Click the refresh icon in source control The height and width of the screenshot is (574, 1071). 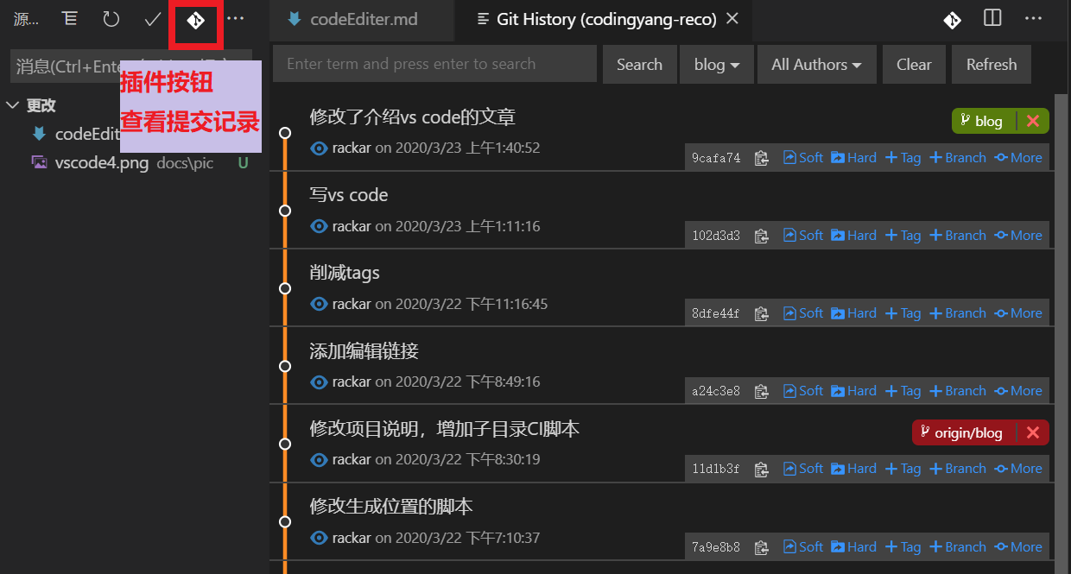111,19
